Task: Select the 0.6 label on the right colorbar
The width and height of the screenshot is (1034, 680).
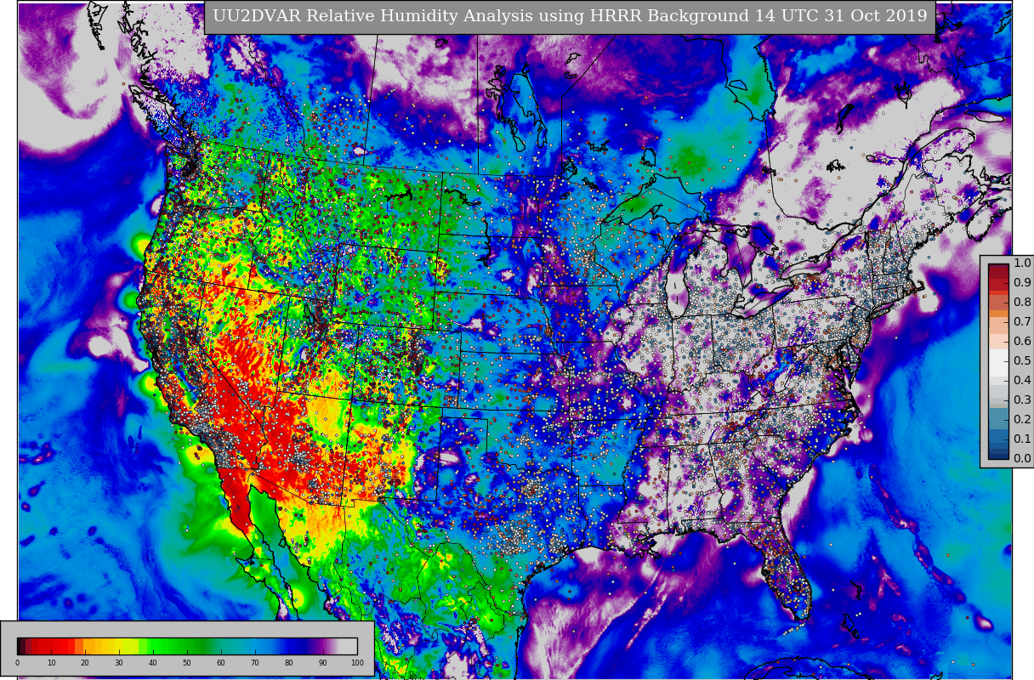Action: pos(1022,342)
